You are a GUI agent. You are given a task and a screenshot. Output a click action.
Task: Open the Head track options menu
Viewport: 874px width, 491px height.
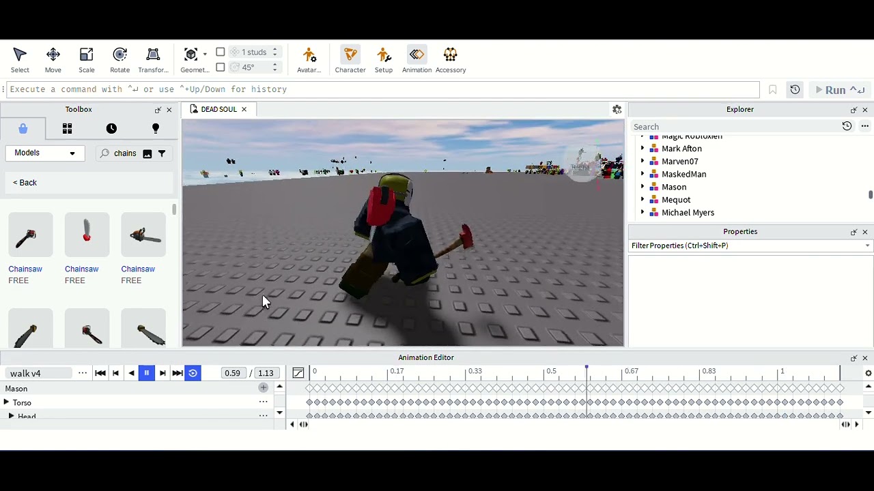click(263, 416)
